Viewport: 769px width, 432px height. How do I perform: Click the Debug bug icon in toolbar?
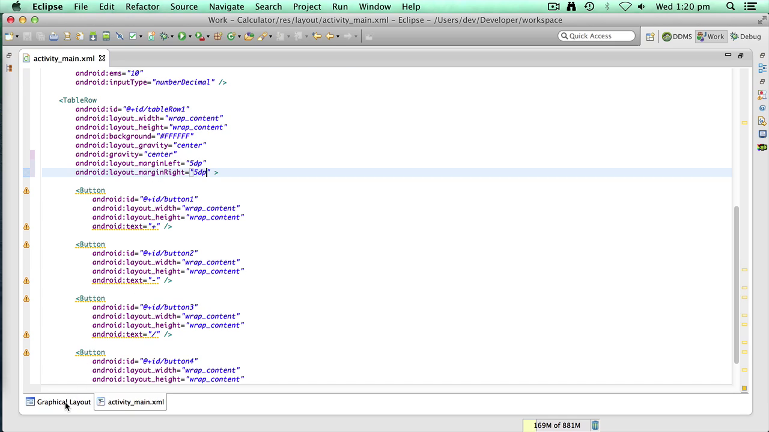pyautogui.click(x=163, y=36)
